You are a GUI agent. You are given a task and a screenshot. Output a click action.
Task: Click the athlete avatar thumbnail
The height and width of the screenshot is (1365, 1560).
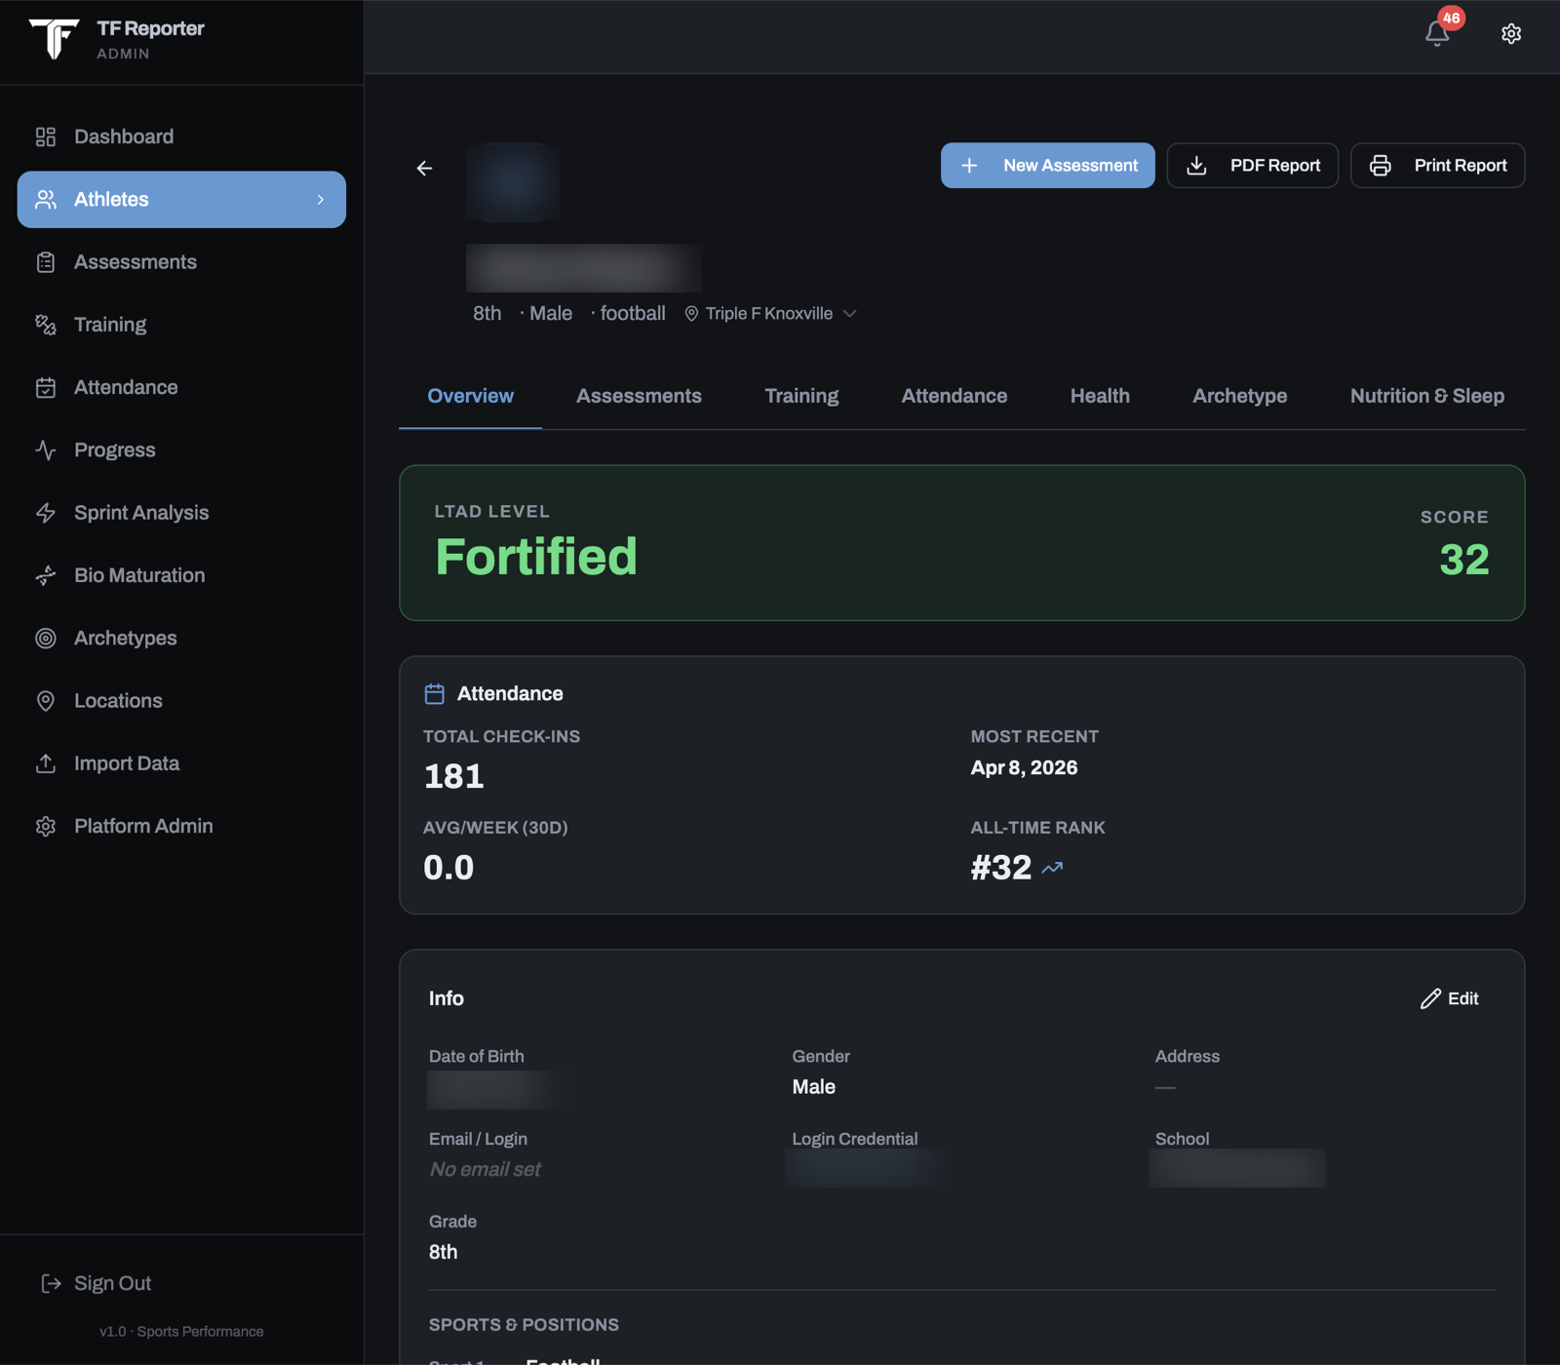[513, 182]
